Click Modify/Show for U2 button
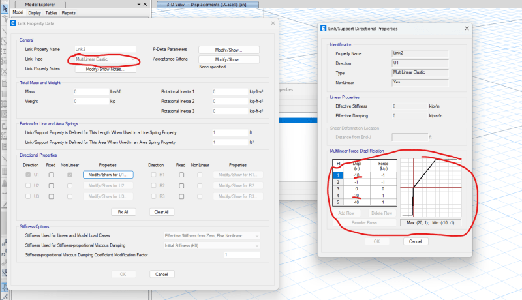522x300 pixels. click(x=108, y=186)
